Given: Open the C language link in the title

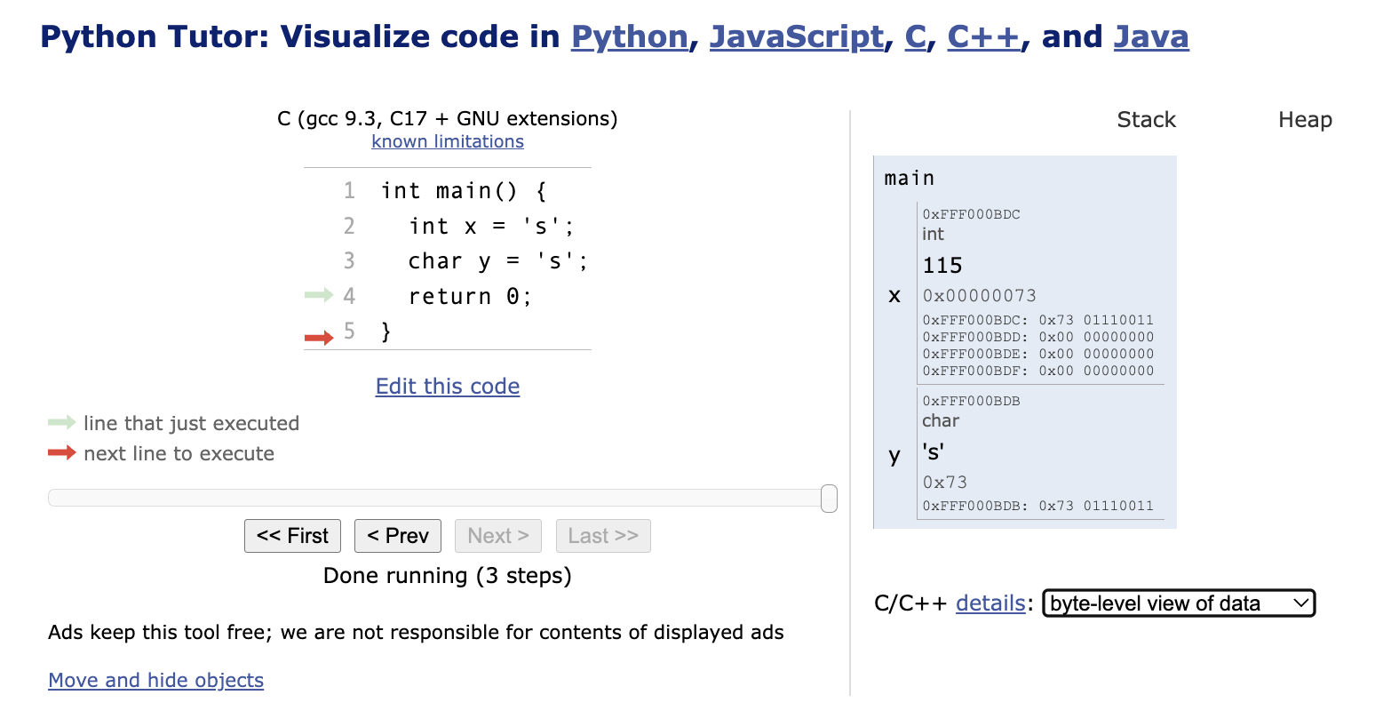Looking at the screenshot, I should [x=915, y=36].
